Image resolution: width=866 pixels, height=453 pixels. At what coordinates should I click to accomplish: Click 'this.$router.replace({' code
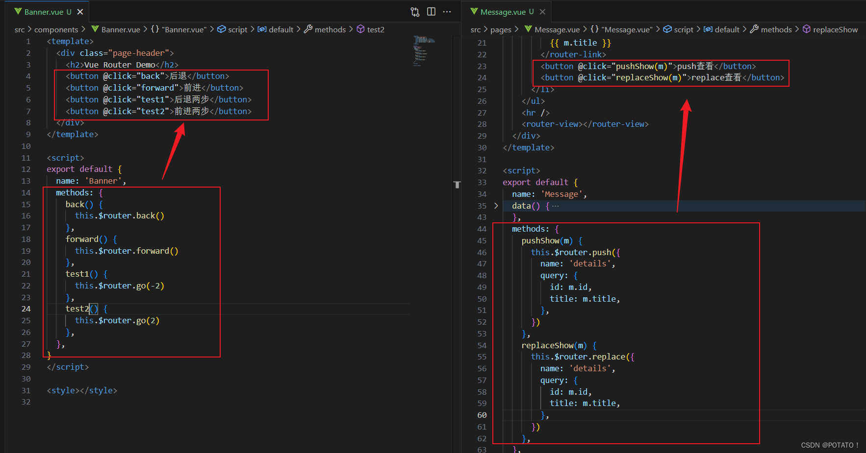coord(583,357)
